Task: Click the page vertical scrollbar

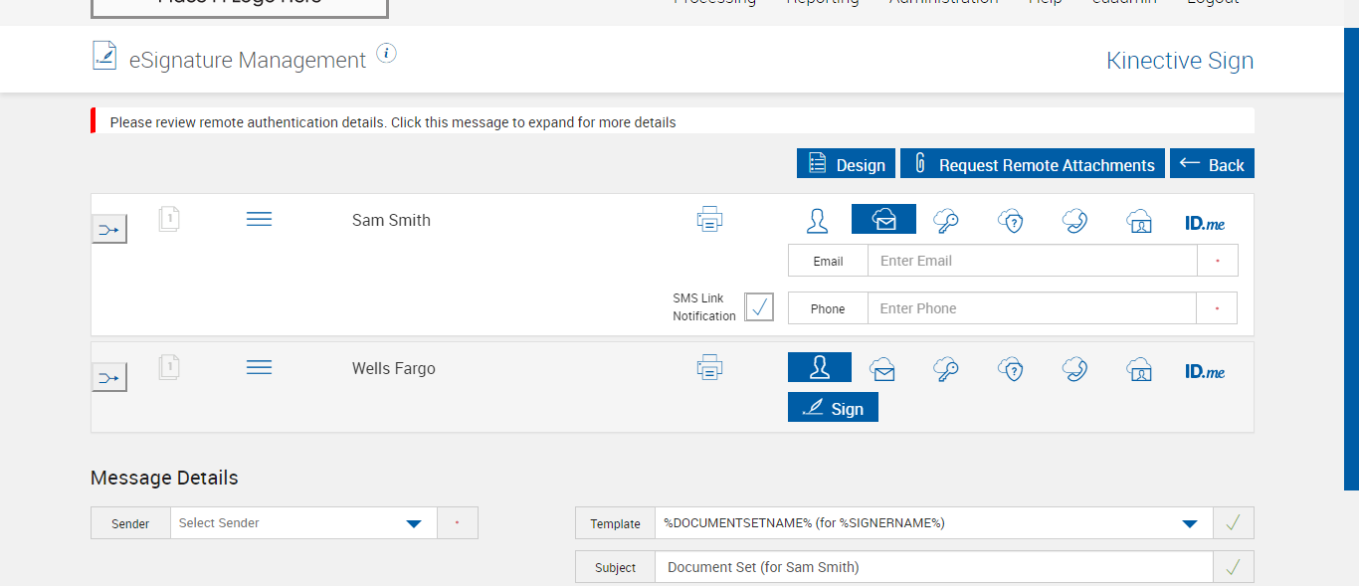Action: tap(1351, 259)
